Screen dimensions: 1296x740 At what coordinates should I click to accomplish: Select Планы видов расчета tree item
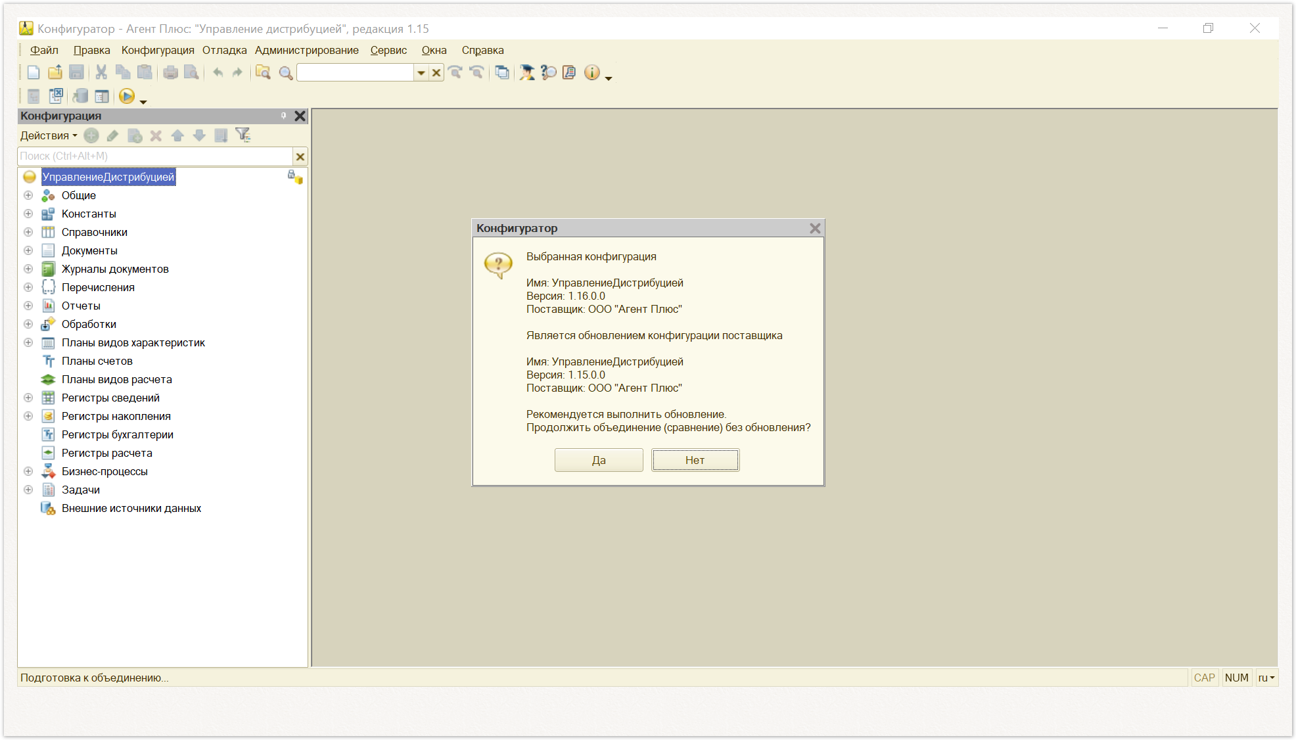click(116, 379)
